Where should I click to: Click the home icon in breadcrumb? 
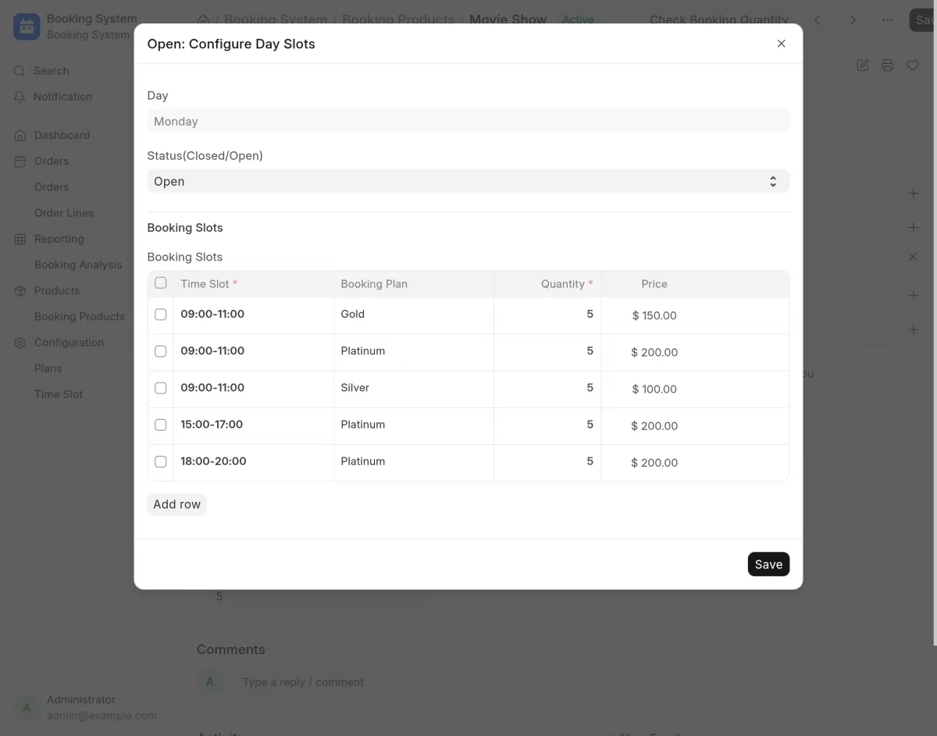pyautogui.click(x=203, y=20)
